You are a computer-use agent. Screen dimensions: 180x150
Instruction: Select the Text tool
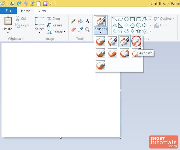(87, 21)
